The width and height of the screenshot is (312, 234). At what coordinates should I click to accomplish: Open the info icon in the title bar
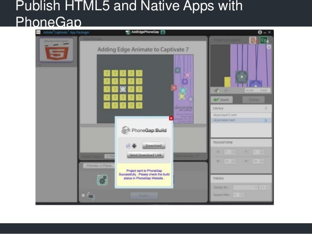[260, 32]
